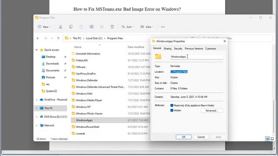Open the View dropdown menu

coord(147,27)
